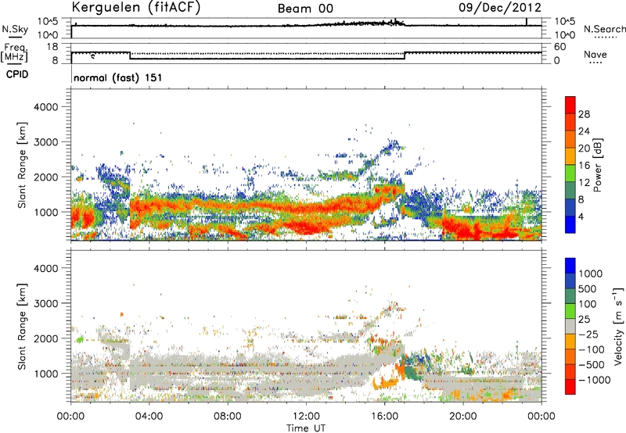Click the 28 tick on power colorbar

(584, 114)
